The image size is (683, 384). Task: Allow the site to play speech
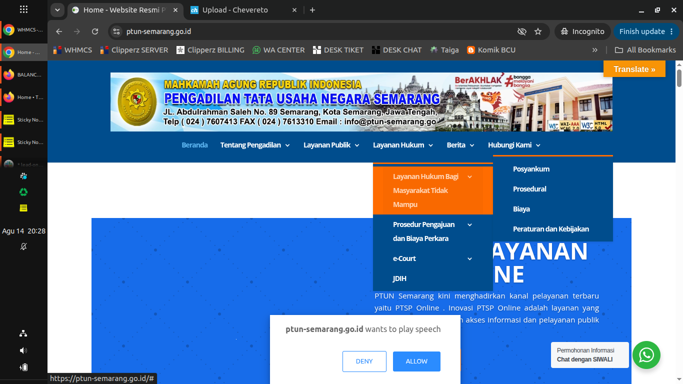pos(416,361)
